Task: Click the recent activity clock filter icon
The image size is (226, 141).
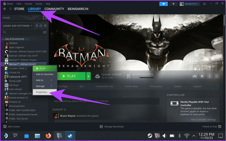Action: [41, 26]
